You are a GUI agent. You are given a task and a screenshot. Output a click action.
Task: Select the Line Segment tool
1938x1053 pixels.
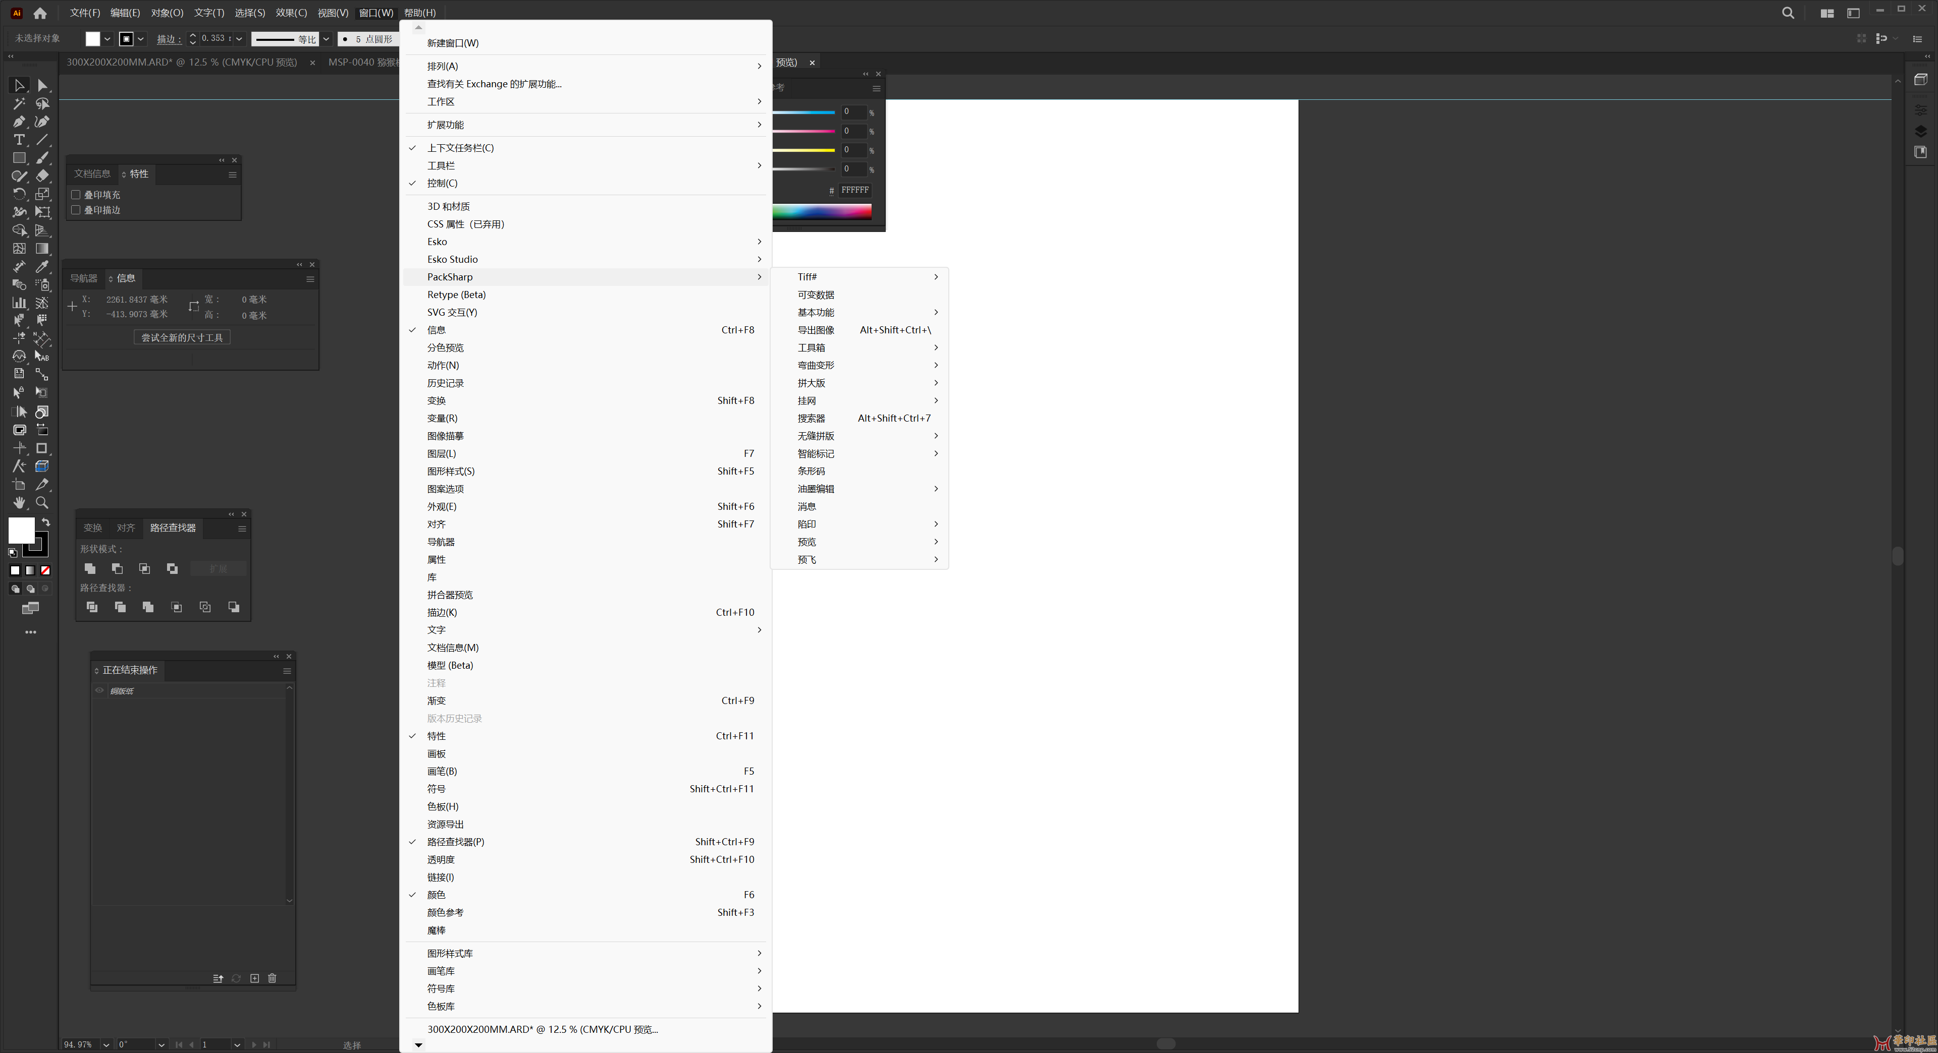tap(42, 140)
